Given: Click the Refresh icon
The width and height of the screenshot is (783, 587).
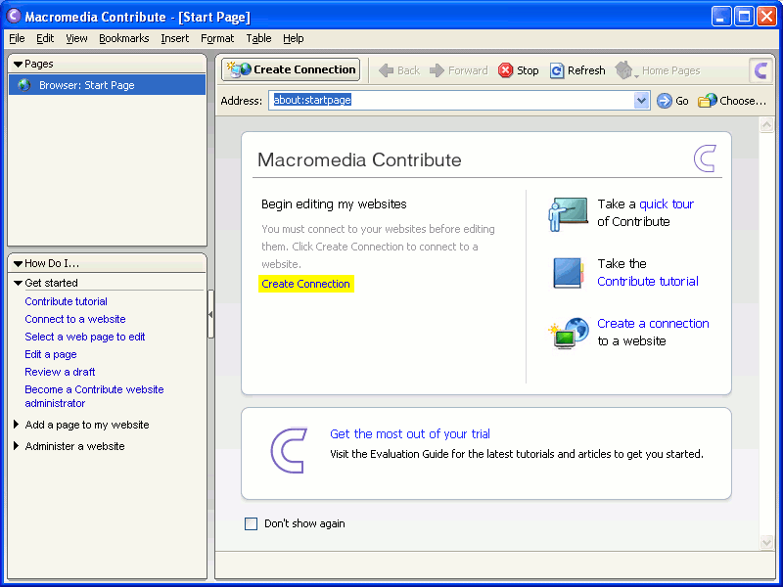Looking at the screenshot, I should point(557,70).
